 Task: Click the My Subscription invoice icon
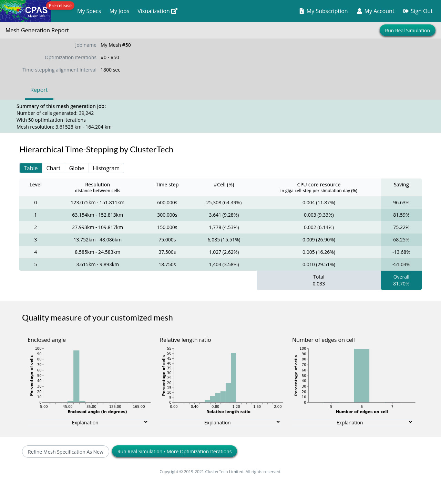pyautogui.click(x=301, y=11)
